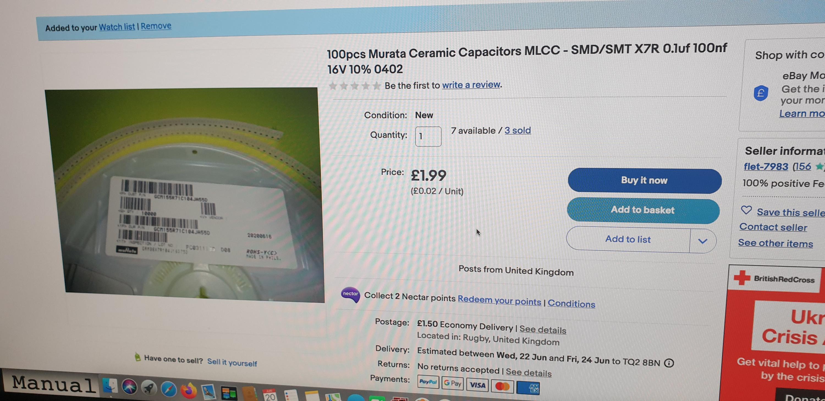Open Redeem your points link
The width and height of the screenshot is (825, 401).
tap(499, 300)
